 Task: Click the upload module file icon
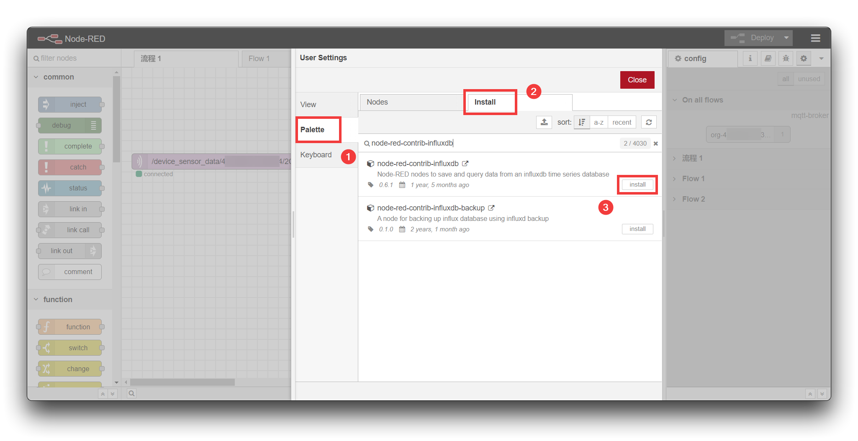(544, 122)
